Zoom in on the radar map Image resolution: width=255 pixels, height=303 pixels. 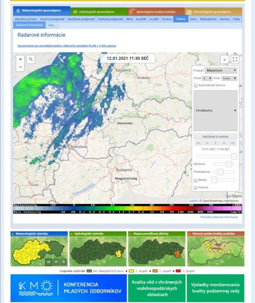coord(21,59)
